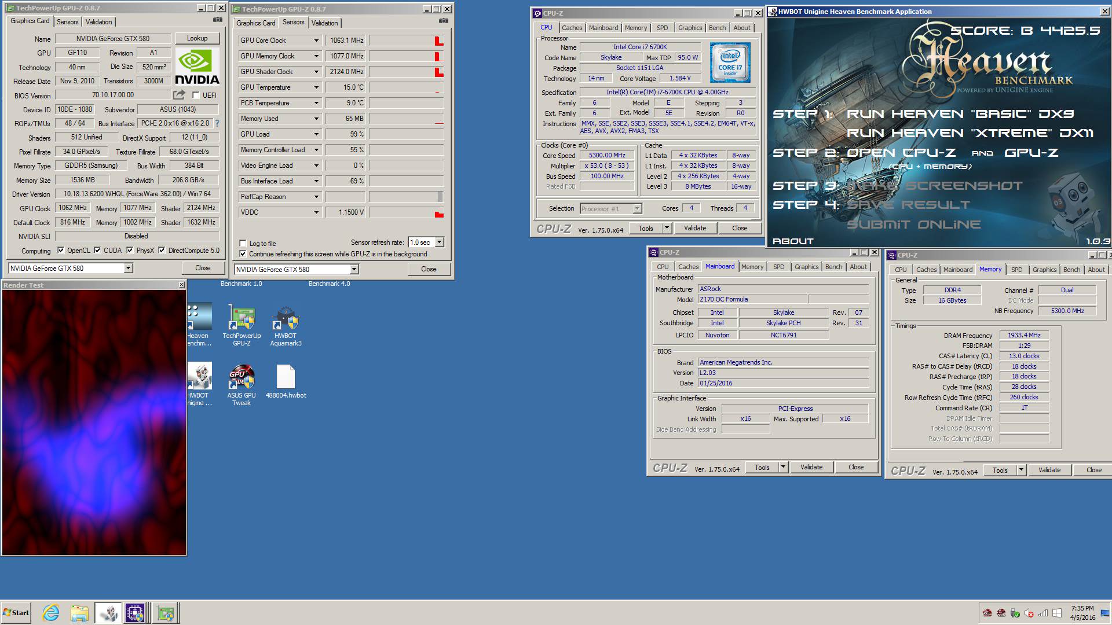
Task: Click the Intel Core i7 logo in CPU-Z
Action: (730, 62)
